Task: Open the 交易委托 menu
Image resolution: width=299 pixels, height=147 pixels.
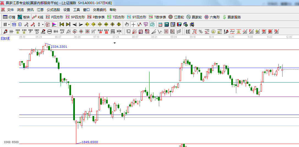Action: (99, 10)
